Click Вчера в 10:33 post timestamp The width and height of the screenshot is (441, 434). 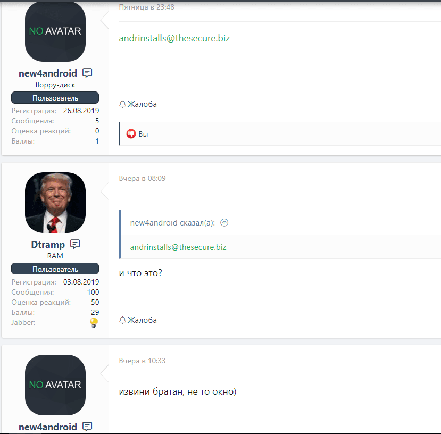(143, 361)
